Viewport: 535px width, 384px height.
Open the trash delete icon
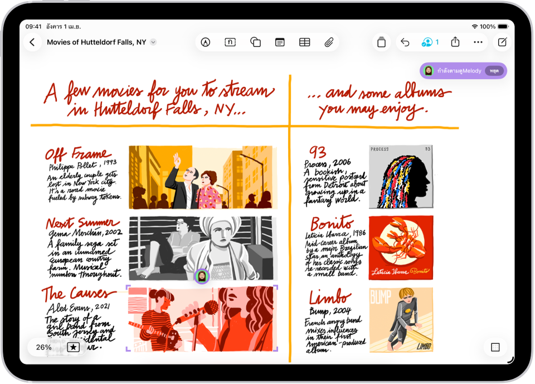pyautogui.click(x=382, y=42)
